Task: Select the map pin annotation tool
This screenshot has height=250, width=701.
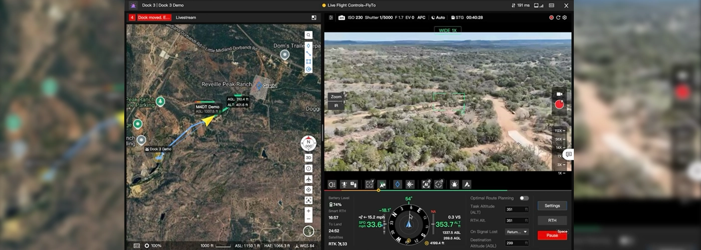Action: 308,45
